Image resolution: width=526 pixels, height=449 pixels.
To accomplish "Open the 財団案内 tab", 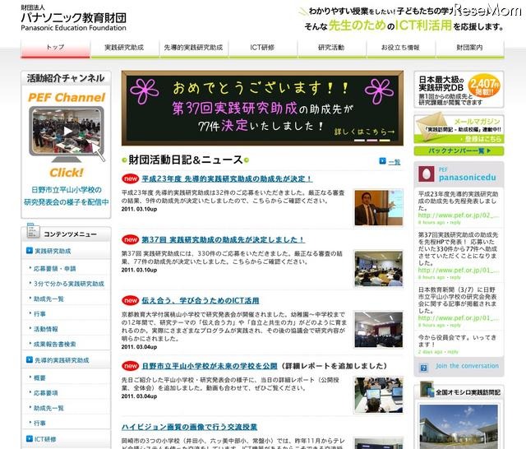I will (x=469, y=48).
